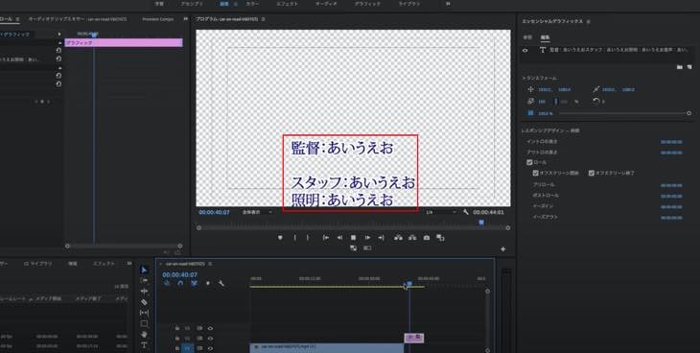
Task: Uncheck the ロール checkbox
Action: (529, 163)
